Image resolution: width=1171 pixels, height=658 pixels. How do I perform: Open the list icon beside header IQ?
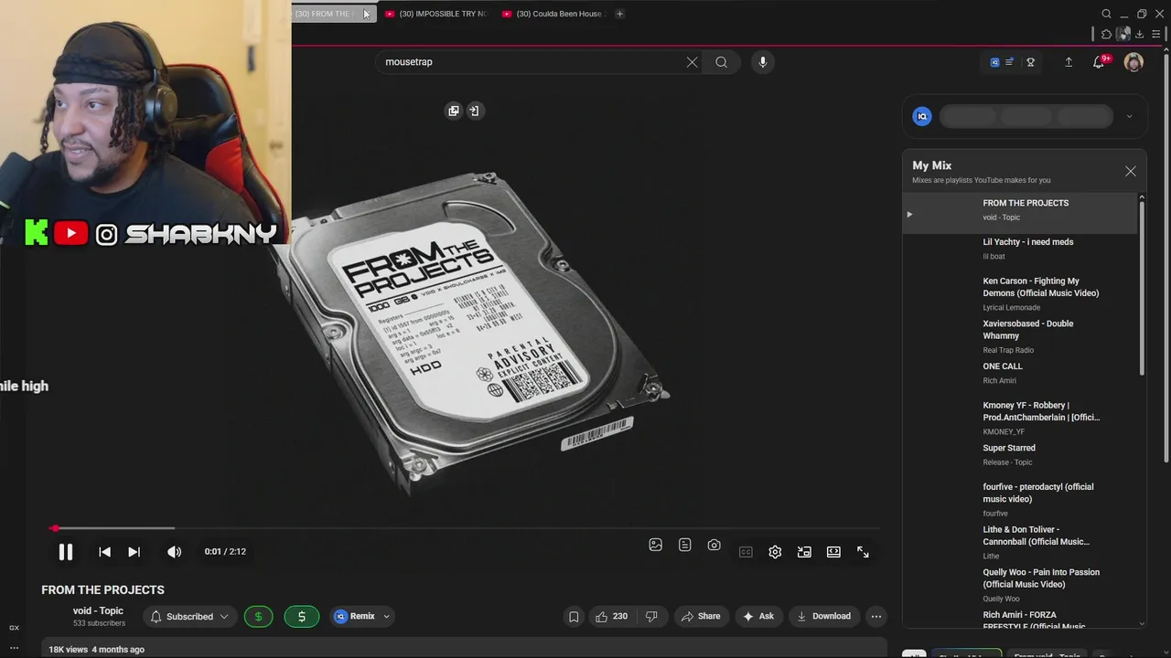1009,62
